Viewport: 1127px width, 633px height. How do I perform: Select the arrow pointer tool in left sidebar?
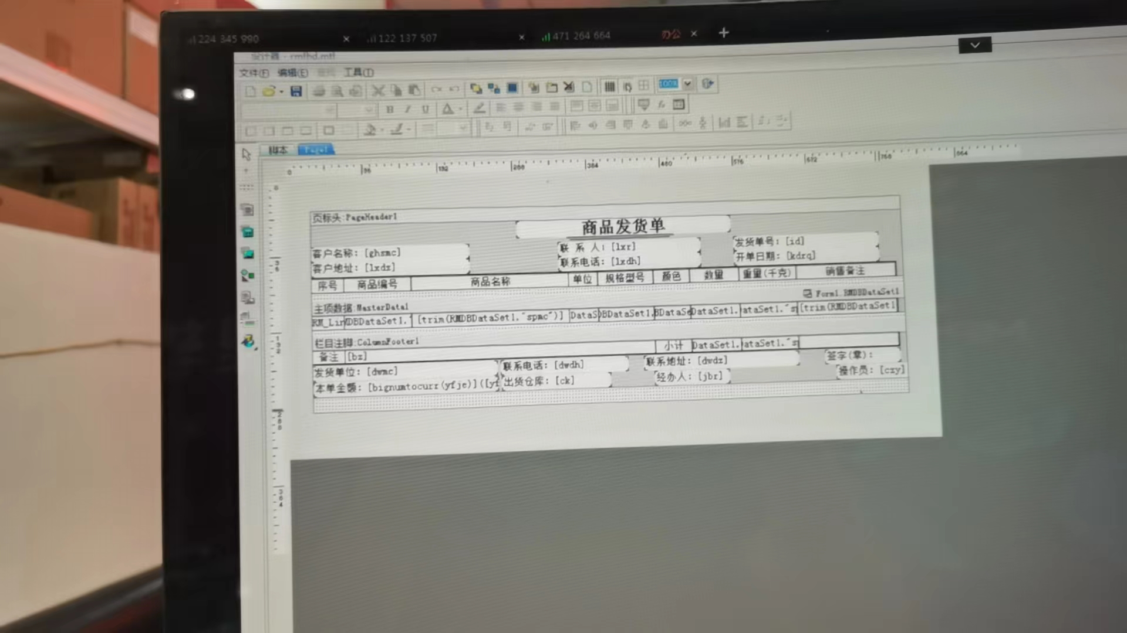click(246, 154)
